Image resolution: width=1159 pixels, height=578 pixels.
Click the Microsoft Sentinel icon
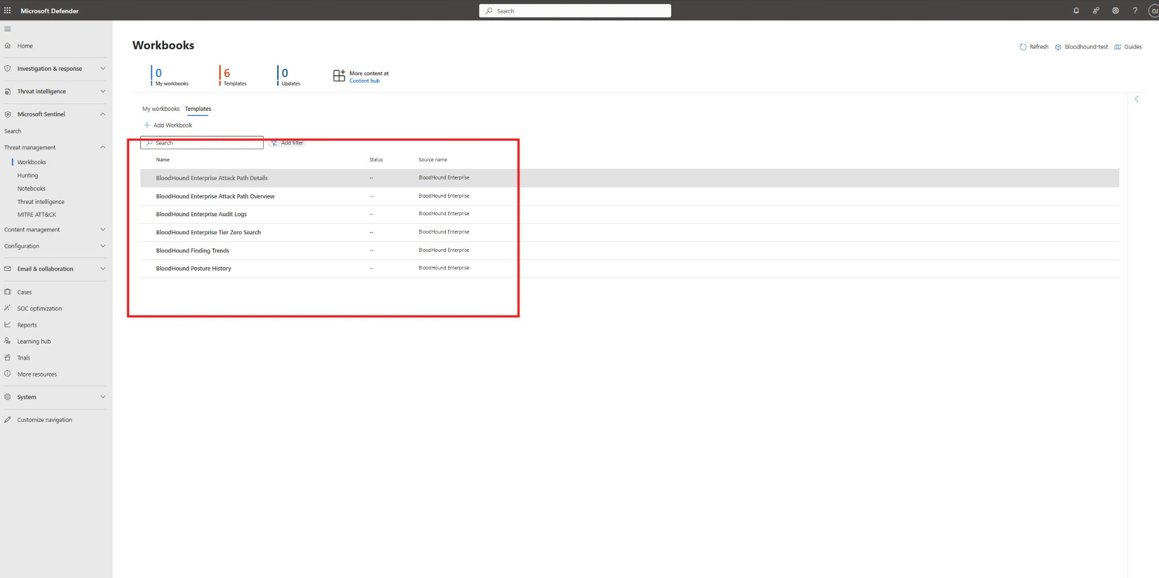click(x=7, y=114)
